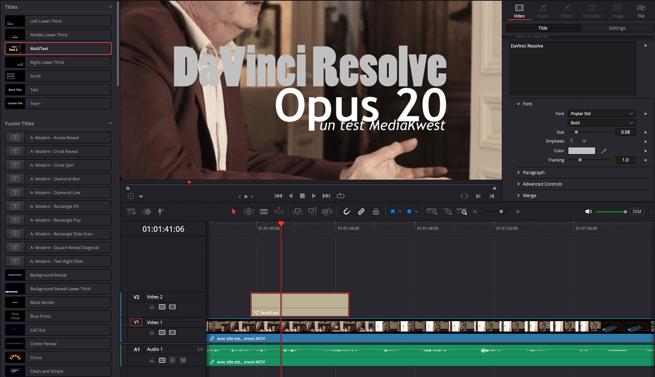Open the Poplar Std font dropdown
The image size is (655, 377).
[x=601, y=113]
